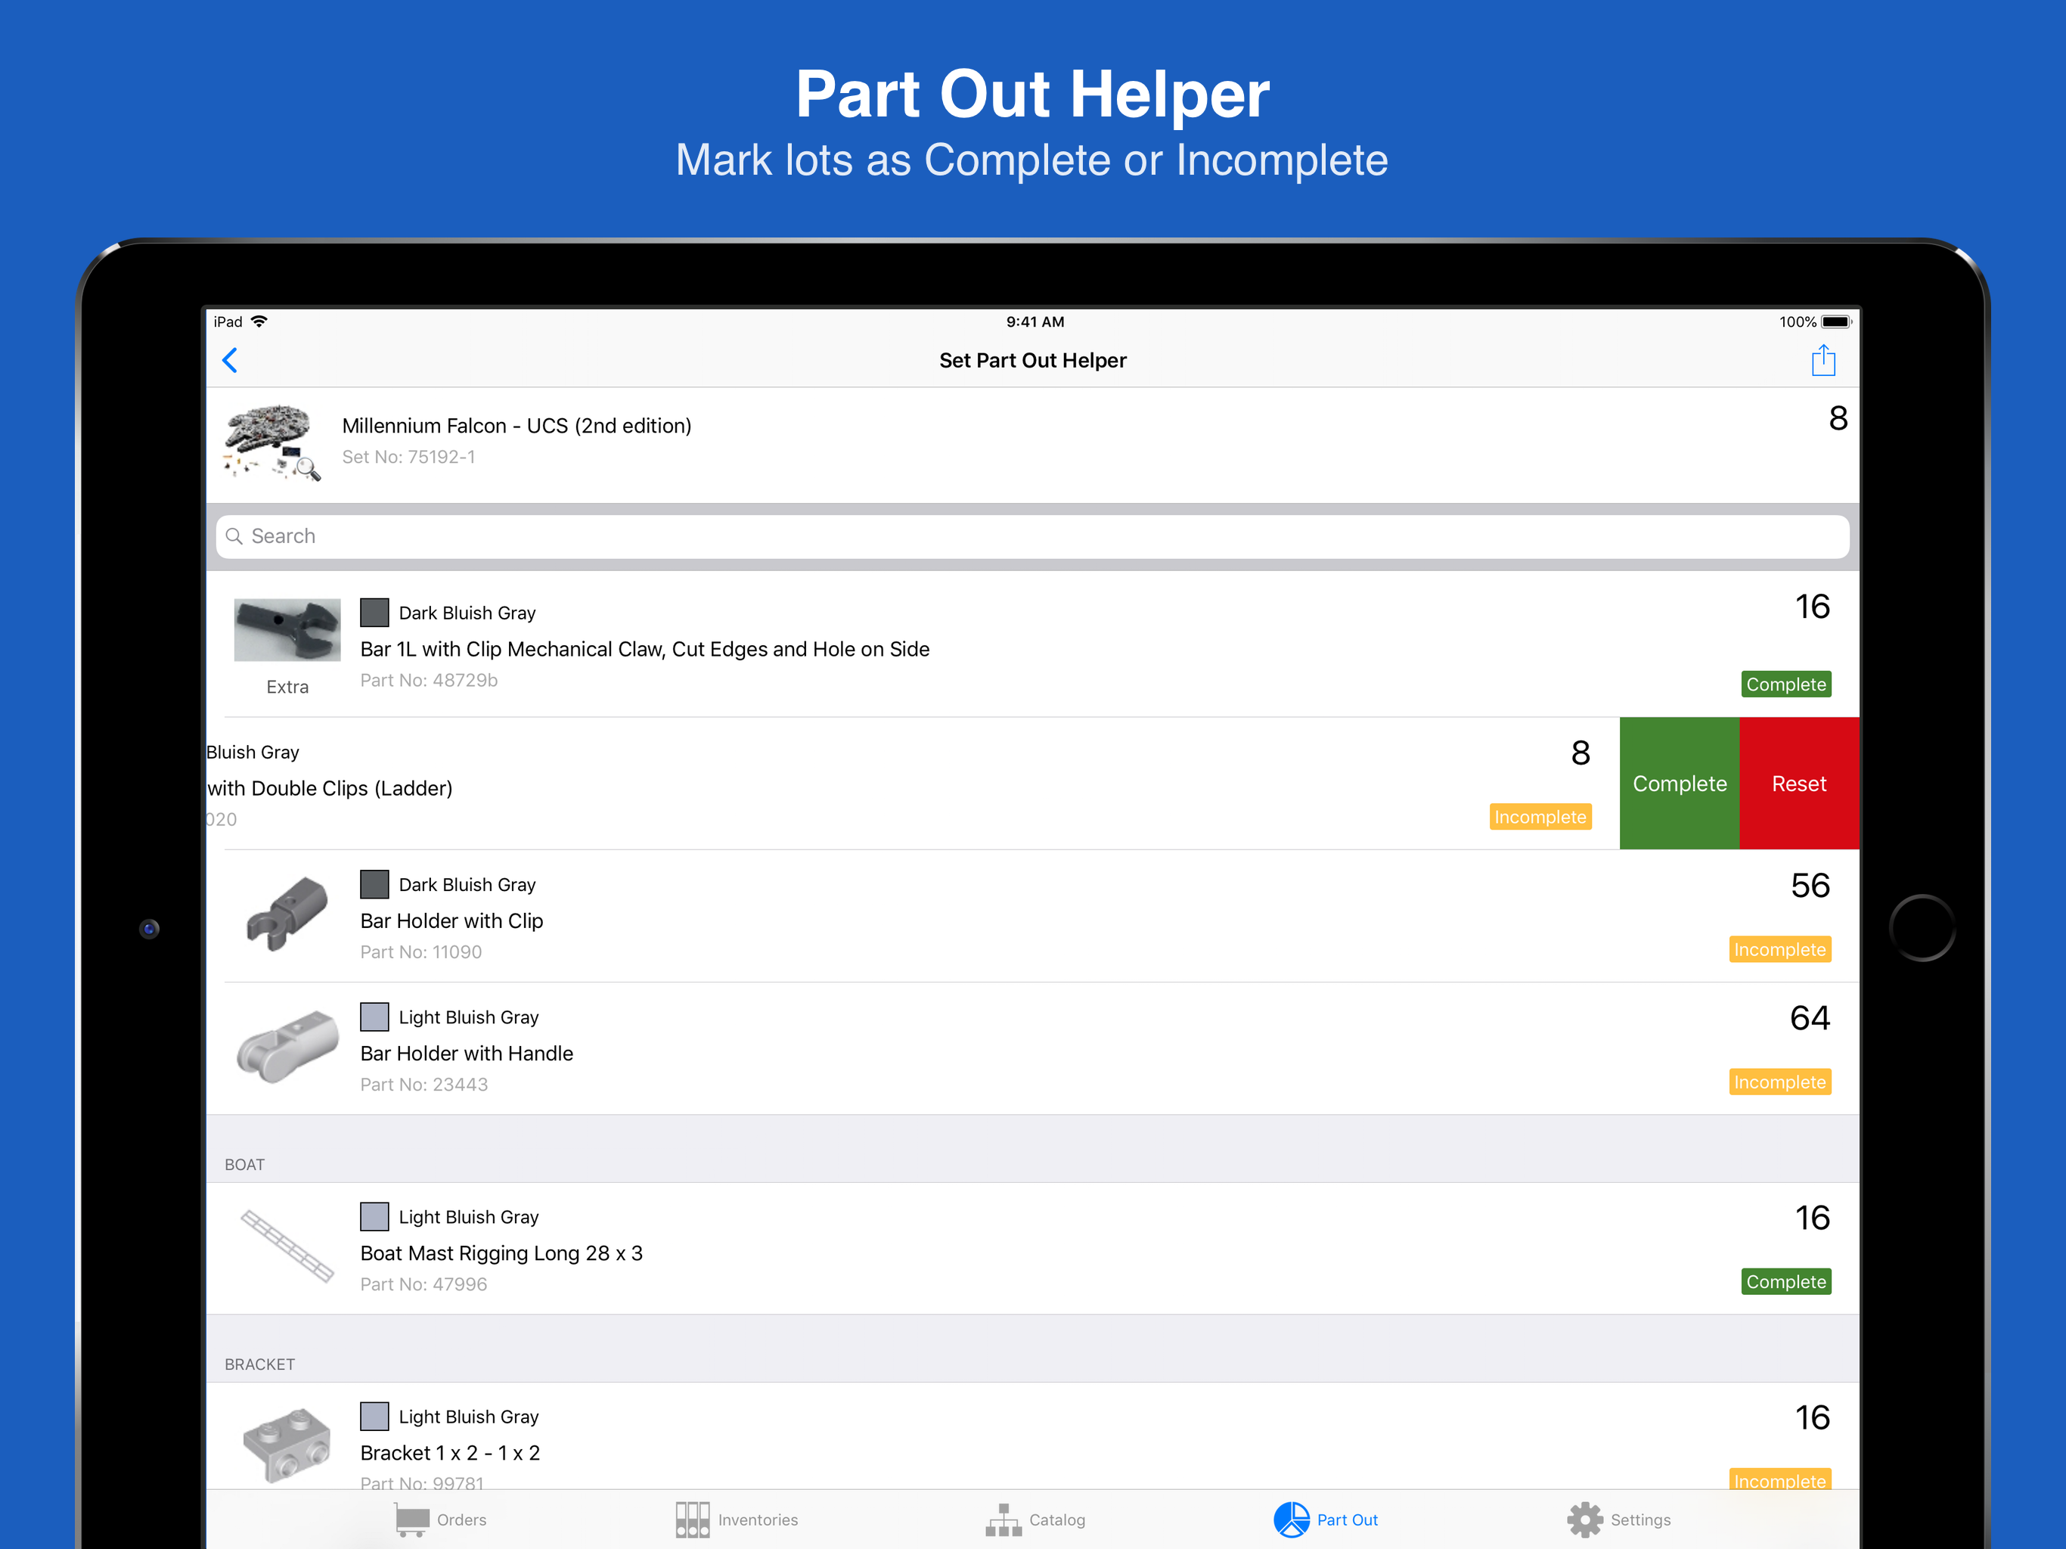The height and width of the screenshot is (1549, 2066).
Task: Select the 'Bar Holder with Clip' name
Action: pyautogui.click(x=452, y=921)
